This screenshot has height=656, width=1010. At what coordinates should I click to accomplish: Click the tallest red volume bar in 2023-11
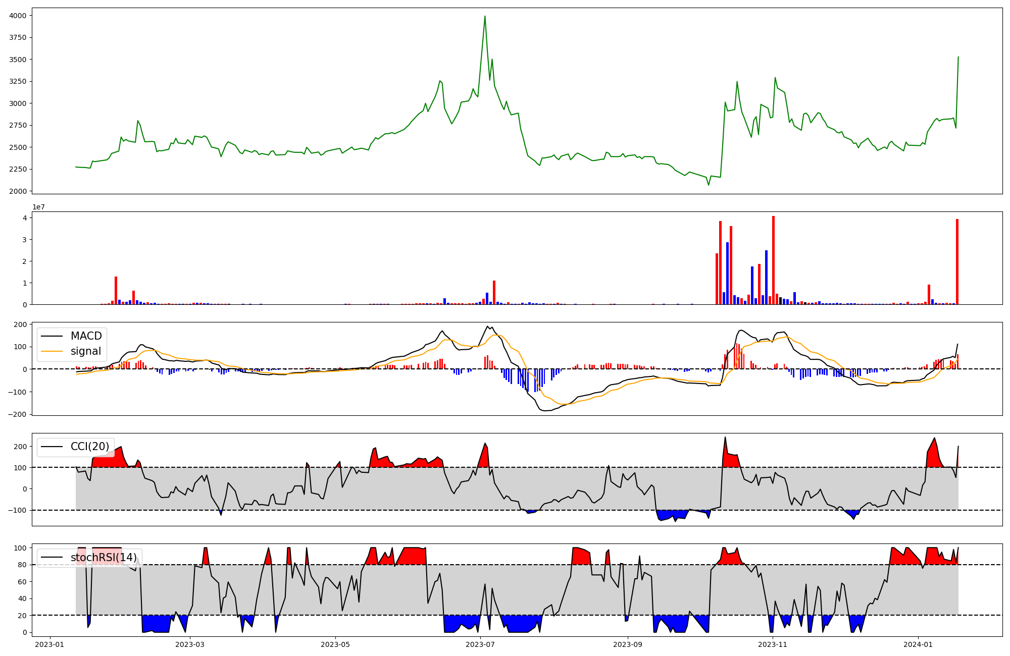pos(773,260)
